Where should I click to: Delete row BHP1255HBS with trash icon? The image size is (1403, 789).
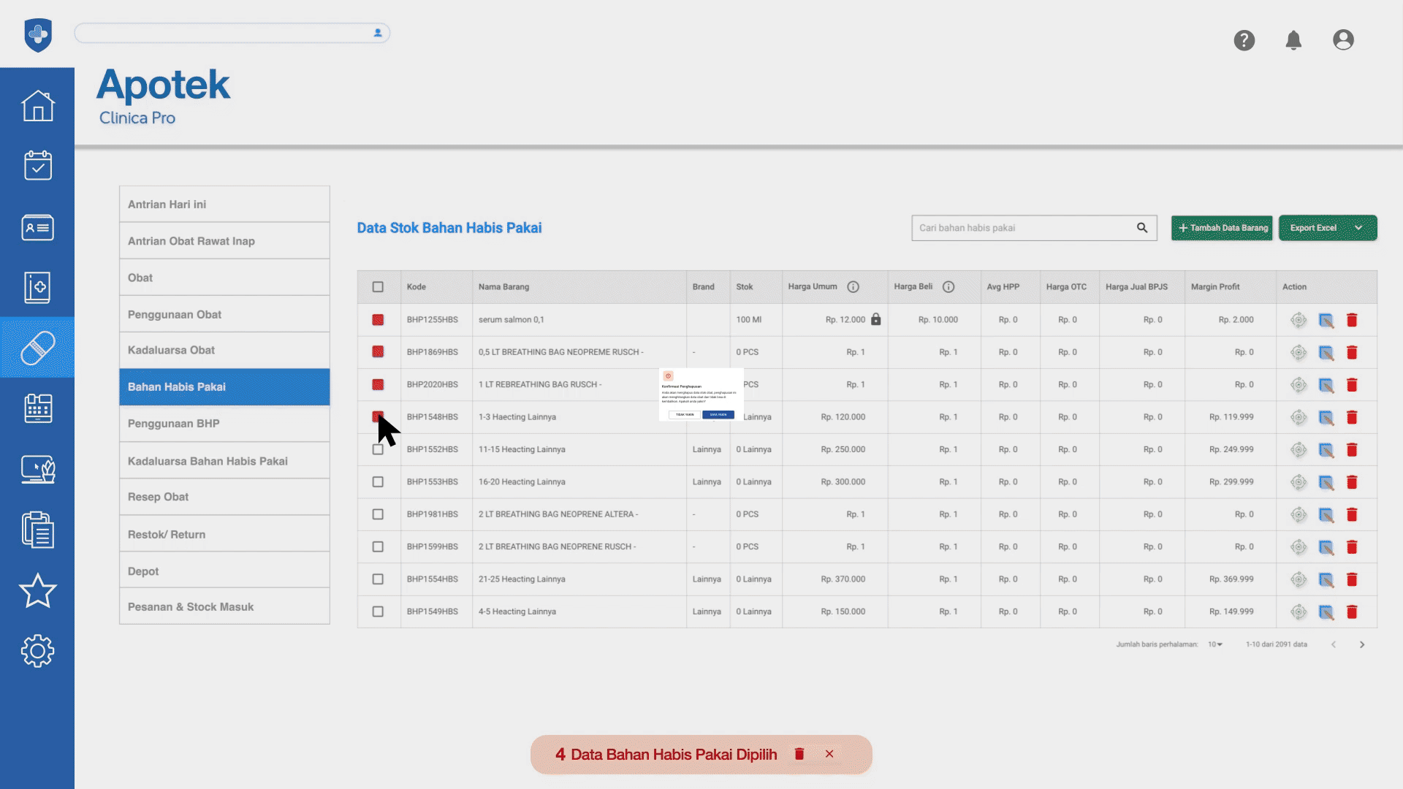pyautogui.click(x=1352, y=320)
